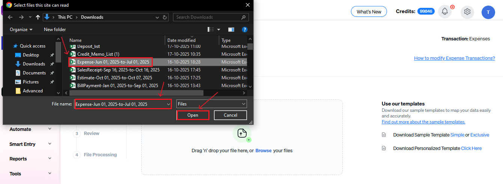This screenshot has height=184, width=503.
Task: Open the notifications bell
Action: [x=445, y=12]
